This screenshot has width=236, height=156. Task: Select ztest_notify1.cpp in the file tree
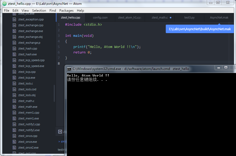29,124
